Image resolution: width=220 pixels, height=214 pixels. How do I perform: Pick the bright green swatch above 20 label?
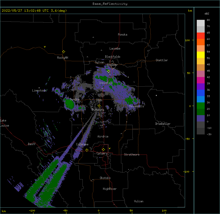tap(201, 106)
